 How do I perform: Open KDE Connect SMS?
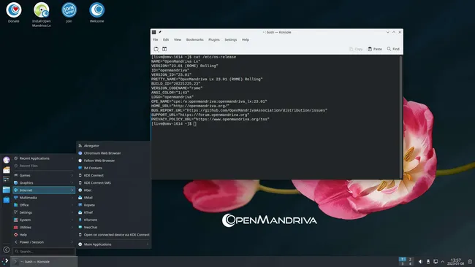pos(113,182)
